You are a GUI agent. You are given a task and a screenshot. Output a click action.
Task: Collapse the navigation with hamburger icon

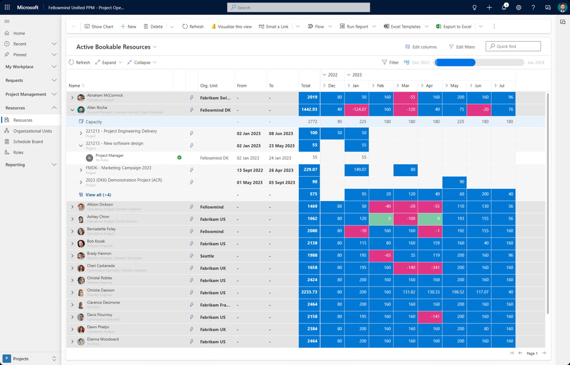tap(7, 21)
